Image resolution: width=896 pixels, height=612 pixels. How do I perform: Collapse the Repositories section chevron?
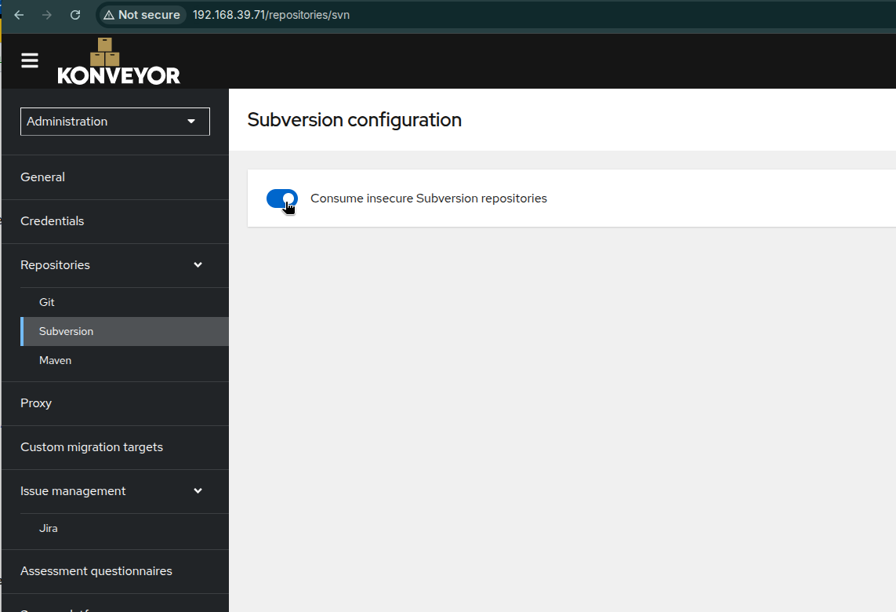pyautogui.click(x=198, y=265)
